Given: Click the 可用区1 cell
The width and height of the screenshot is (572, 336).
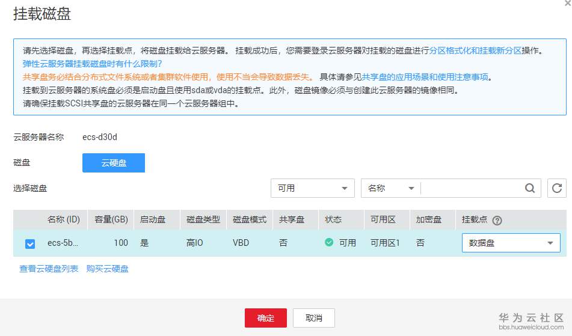Looking at the screenshot, I should (x=385, y=243).
